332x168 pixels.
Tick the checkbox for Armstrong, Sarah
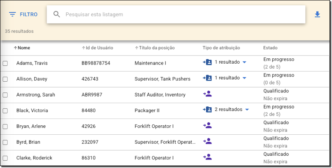tap(5, 95)
